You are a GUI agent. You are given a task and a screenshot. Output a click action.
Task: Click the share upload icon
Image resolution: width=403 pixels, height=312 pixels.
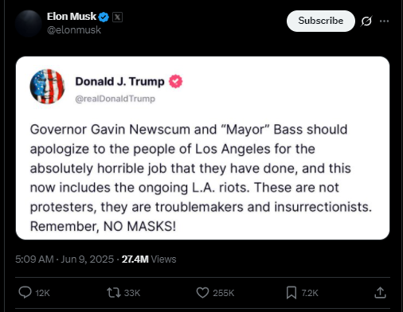[x=380, y=292]
